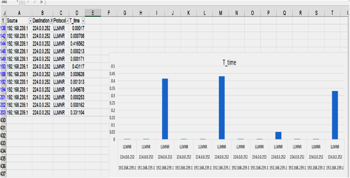Viewport: 350px width, 178px height.
Task: Click the 0.5 value on chart axis
Action: pyautogui.click(x=112, y=67)
